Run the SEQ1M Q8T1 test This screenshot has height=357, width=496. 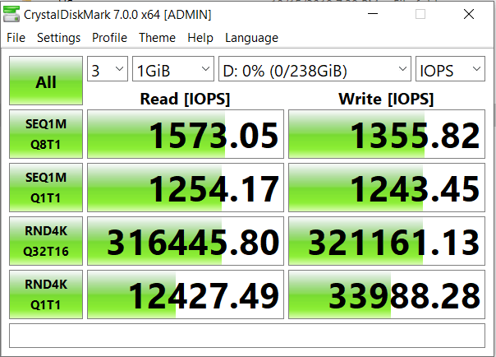tap(46, 134)
